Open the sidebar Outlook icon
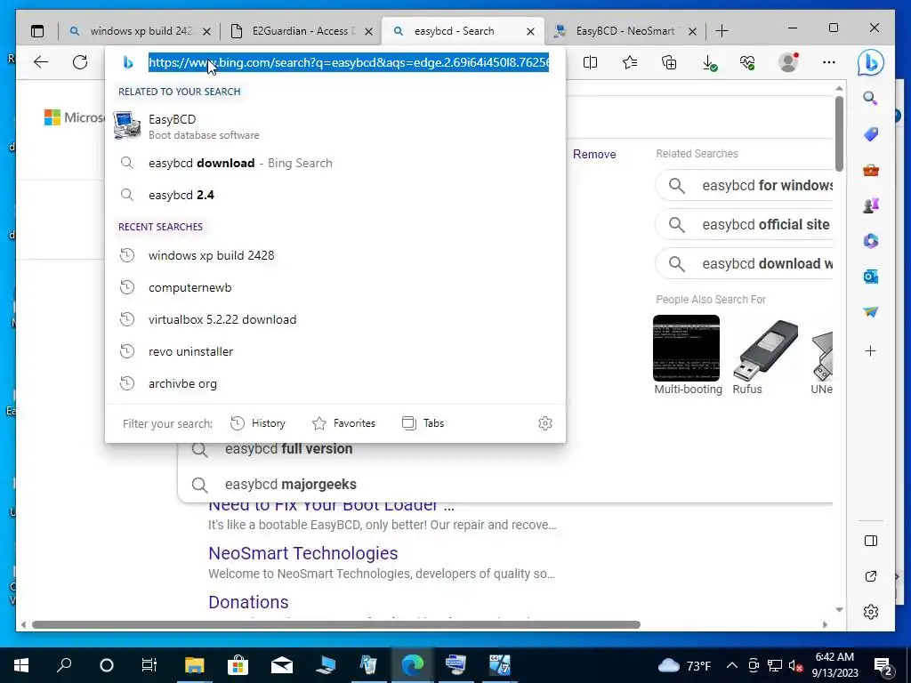 pos(870,277)
